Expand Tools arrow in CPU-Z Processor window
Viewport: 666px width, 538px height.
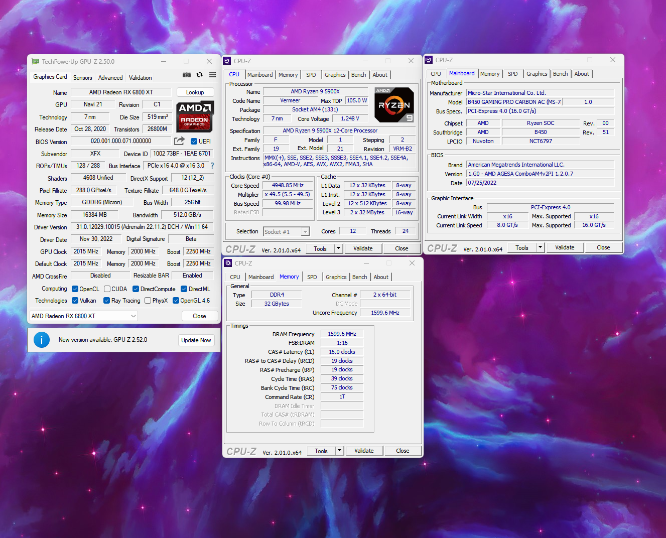339,248
